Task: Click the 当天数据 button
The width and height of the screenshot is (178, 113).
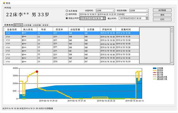Action: click(162, 10)
